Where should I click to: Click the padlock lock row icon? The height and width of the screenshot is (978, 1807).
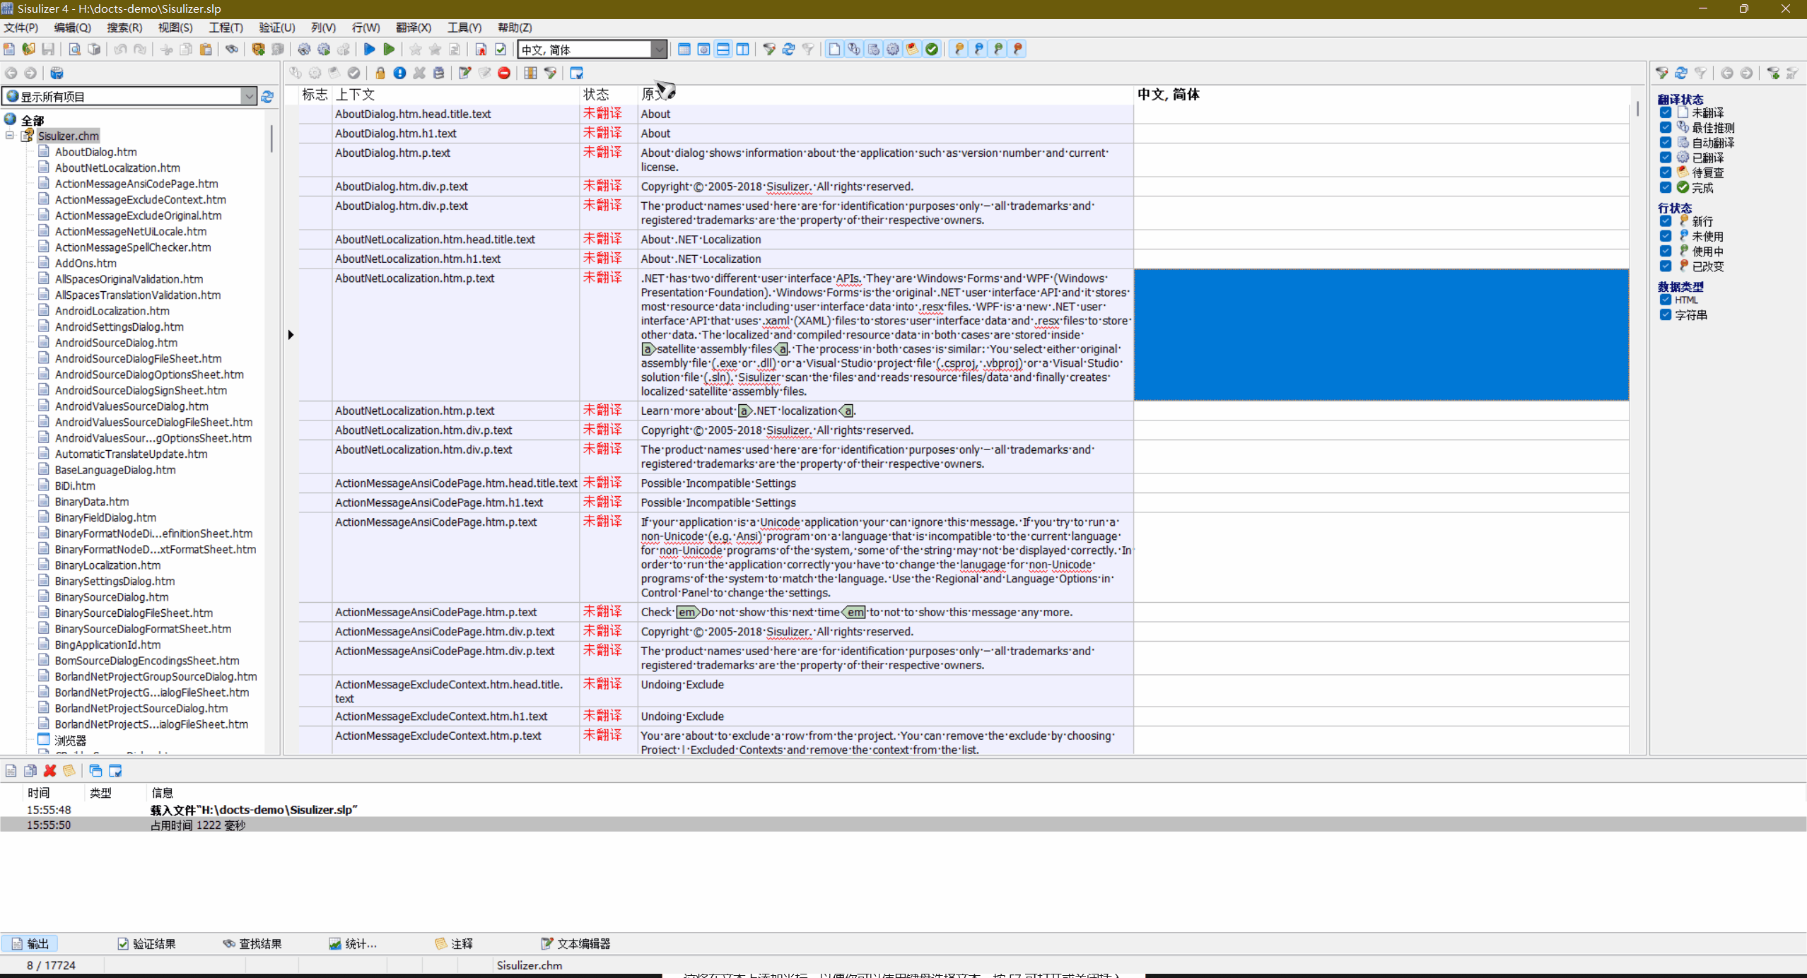(x=380, y=73)
